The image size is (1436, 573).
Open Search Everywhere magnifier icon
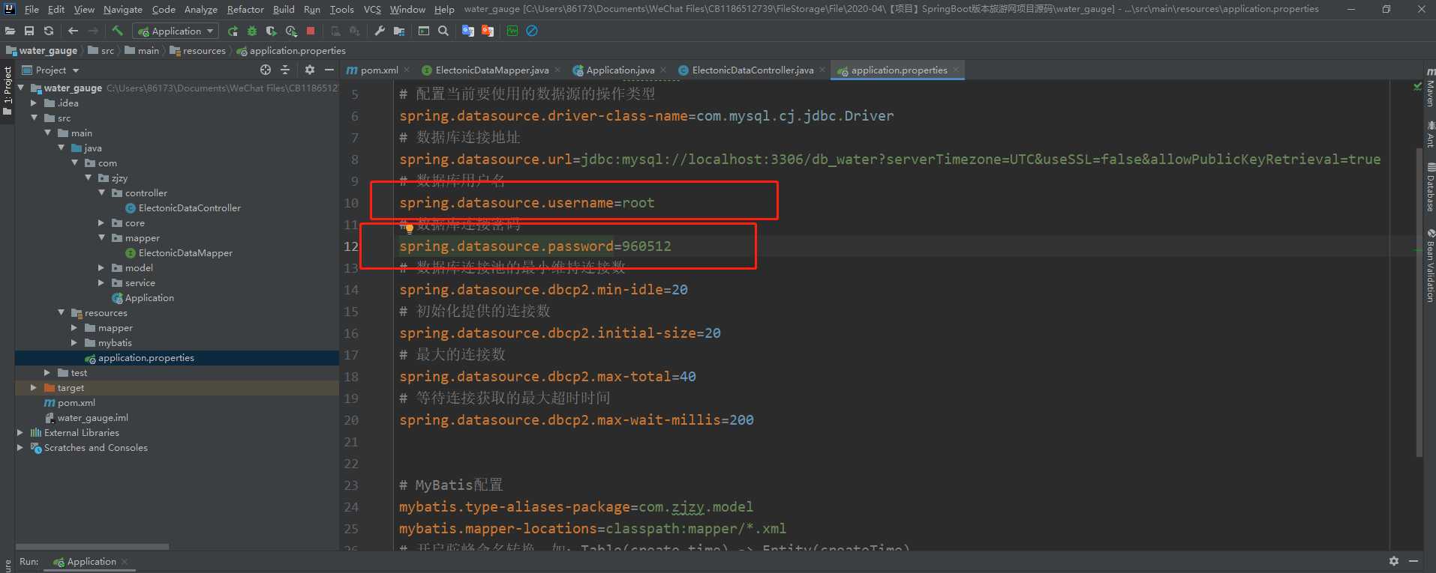pyautogui.click(x=443, y=31)
